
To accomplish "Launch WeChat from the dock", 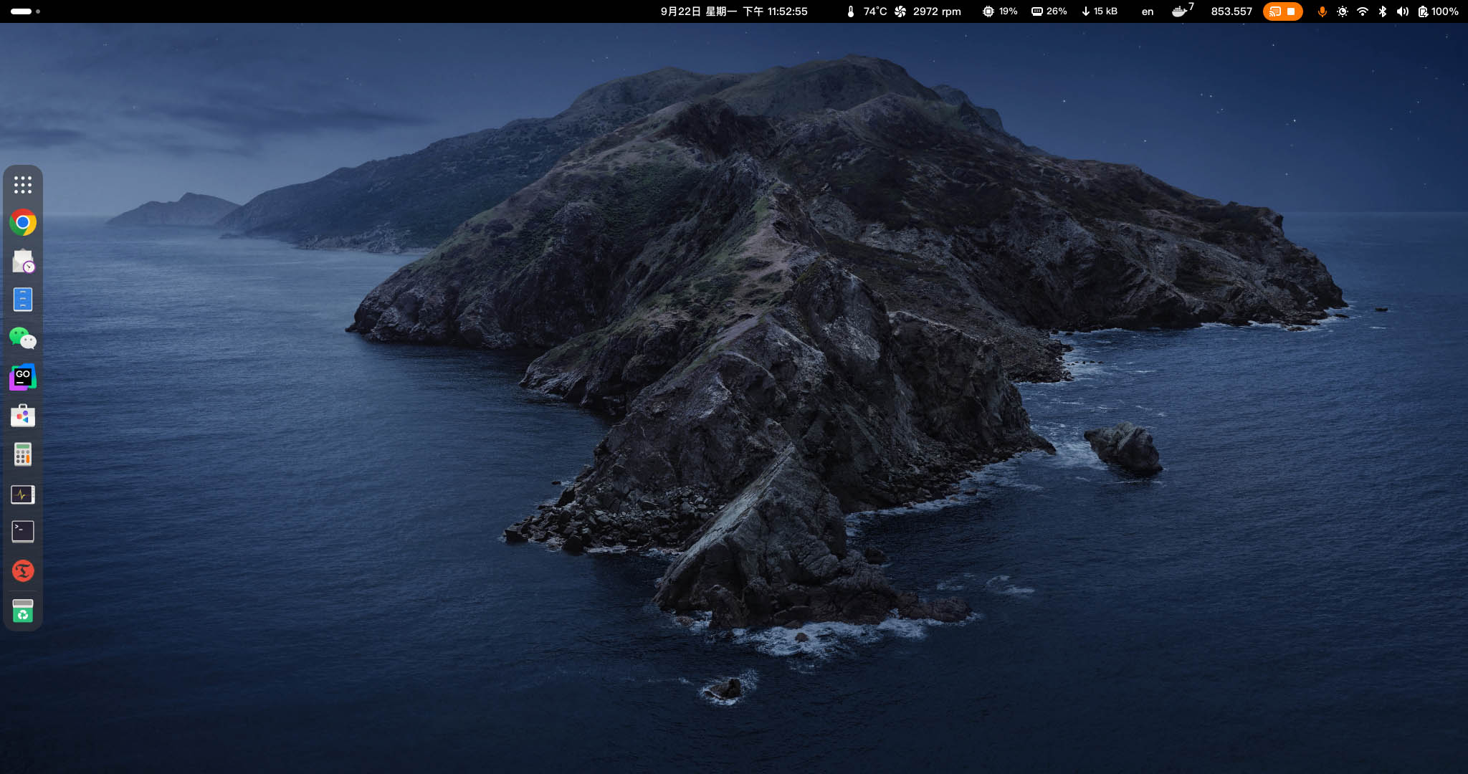I will pyautogui.click(x=23, y=338).
